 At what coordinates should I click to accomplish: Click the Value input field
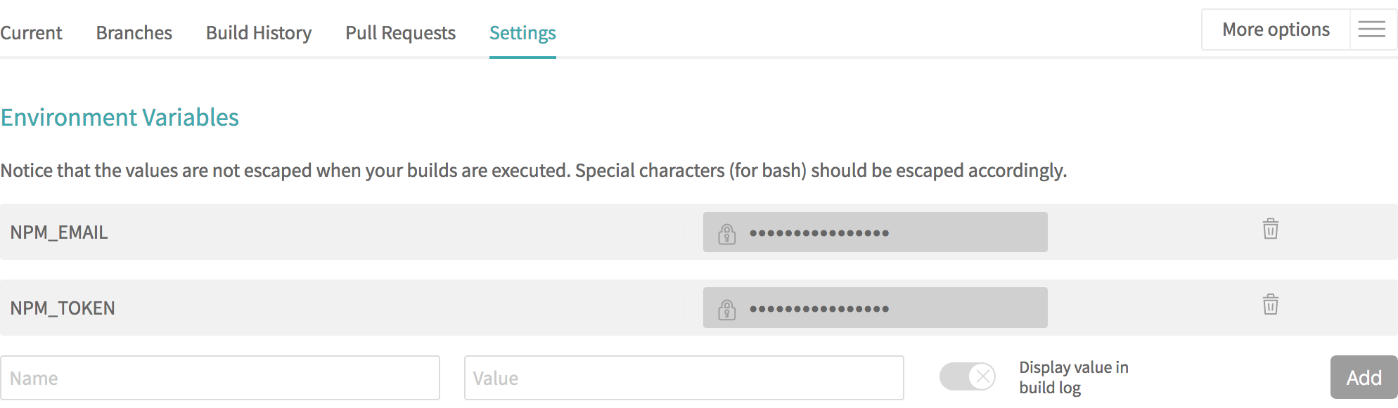(684, 378)
